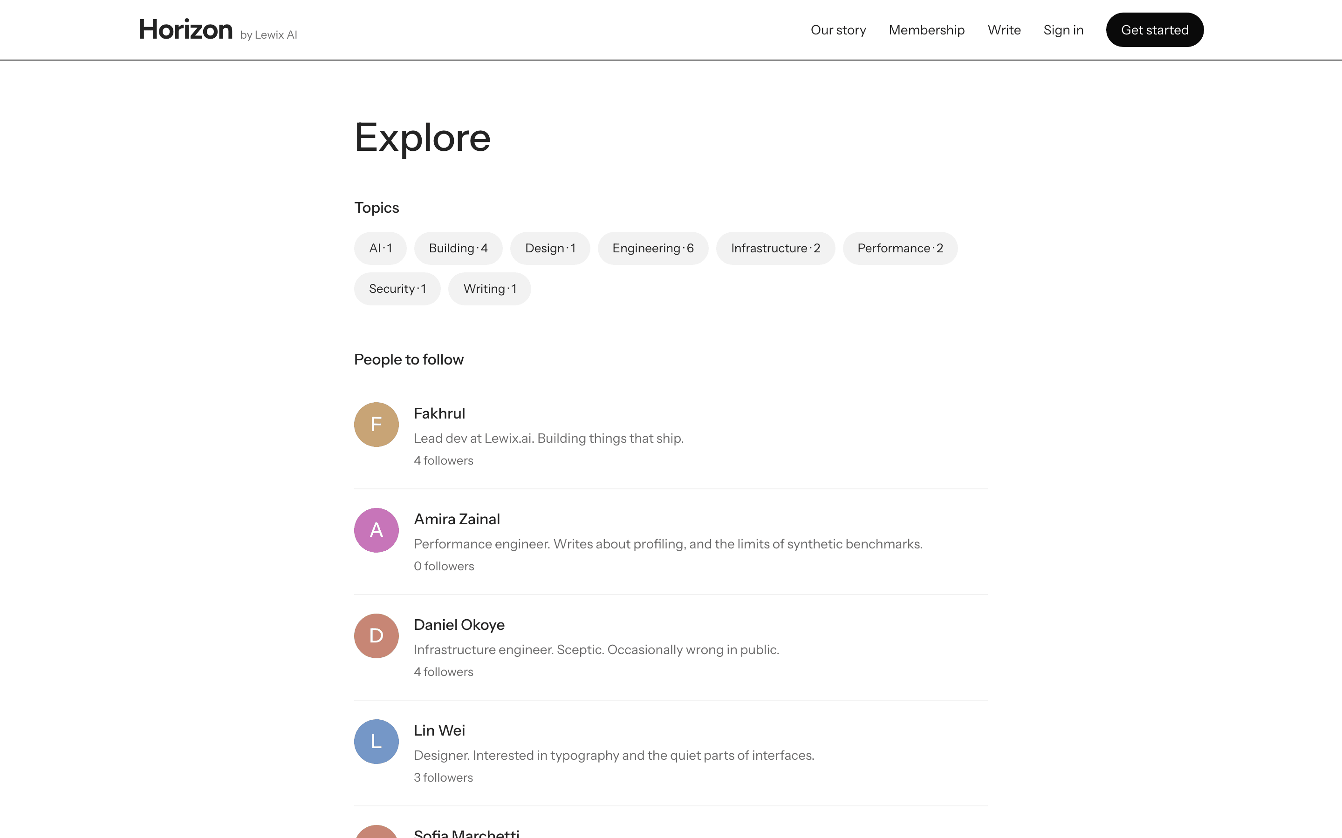This screenshot has width=1342, height=838.
Task: Open the Our story page
Action: click(x=838, y=30)
